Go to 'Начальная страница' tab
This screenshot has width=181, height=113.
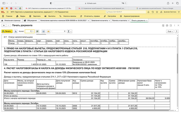tap(11, 20)
